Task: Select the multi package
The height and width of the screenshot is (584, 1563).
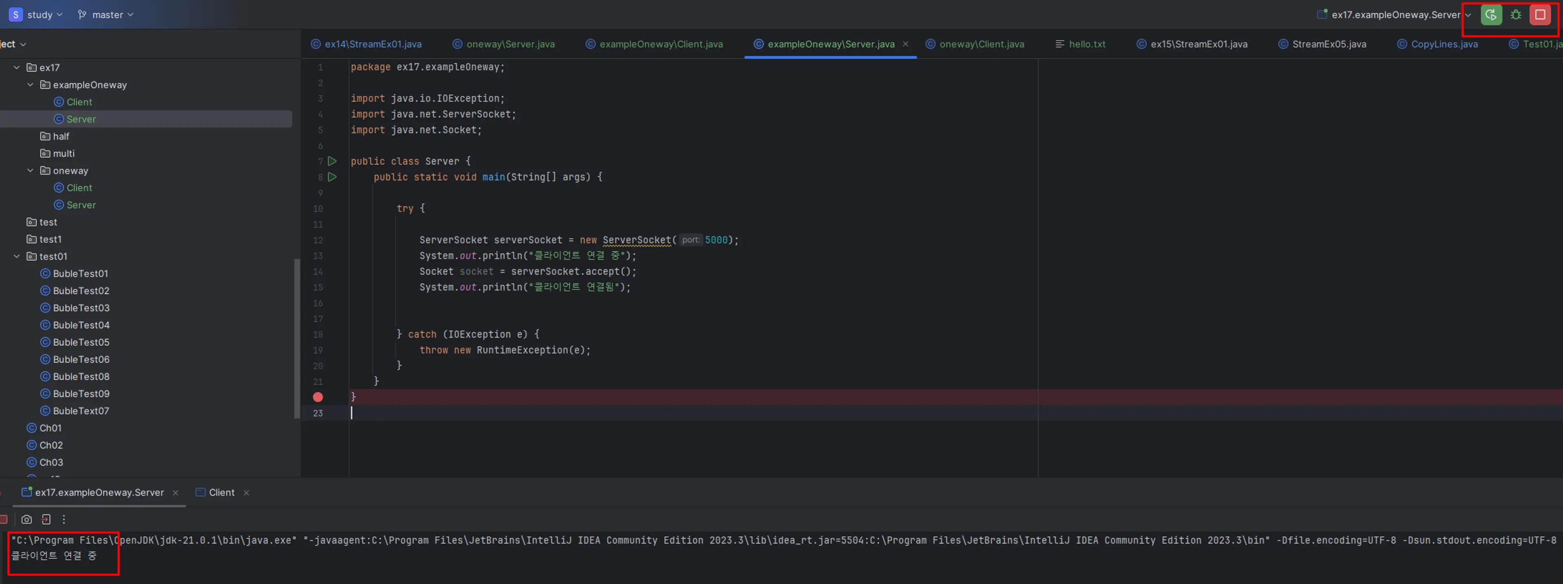Action: (57, 153)
